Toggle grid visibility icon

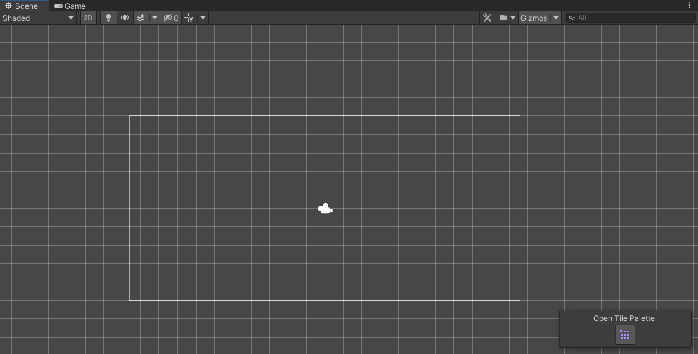pos(189,18)
